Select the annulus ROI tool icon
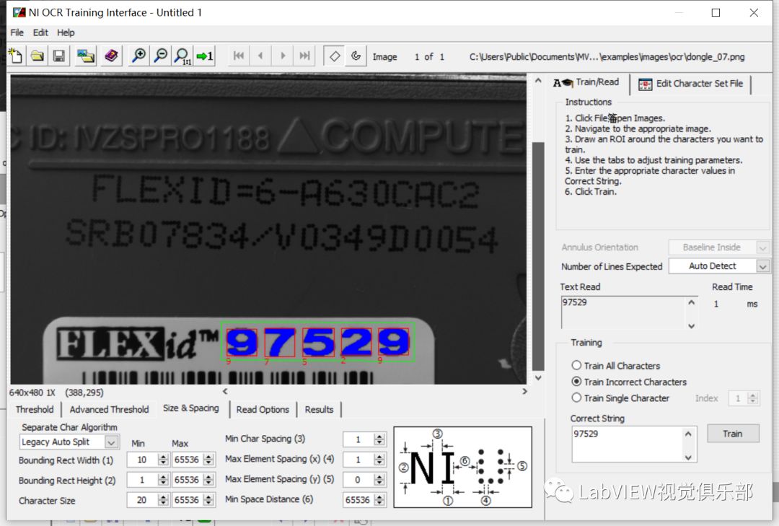The width and height of the screenshot is (779, 526). [356, 56]
